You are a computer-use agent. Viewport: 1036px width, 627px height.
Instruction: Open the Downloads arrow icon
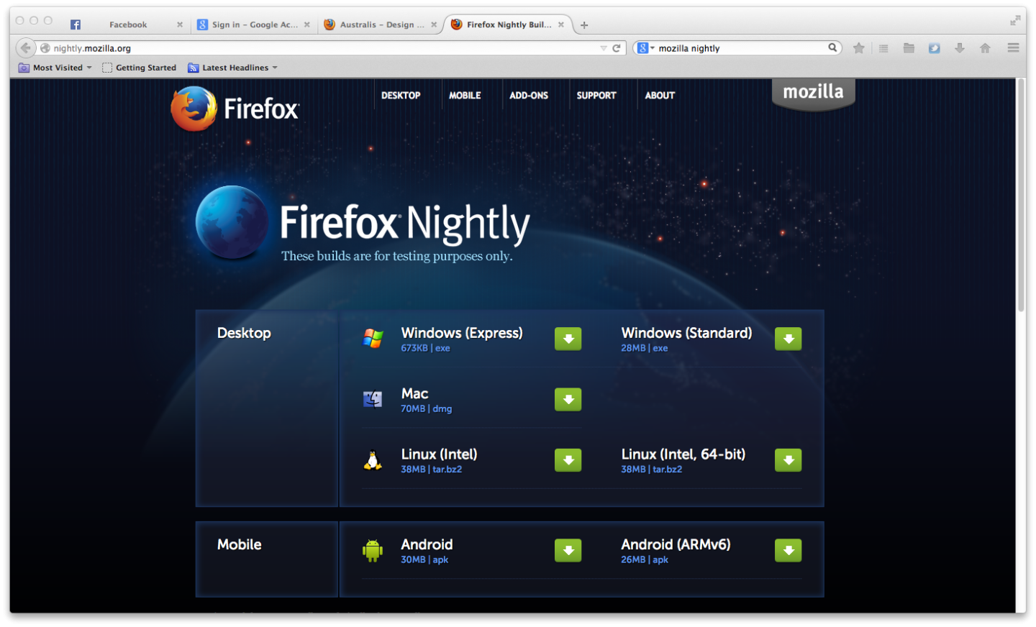click(959, 47)
